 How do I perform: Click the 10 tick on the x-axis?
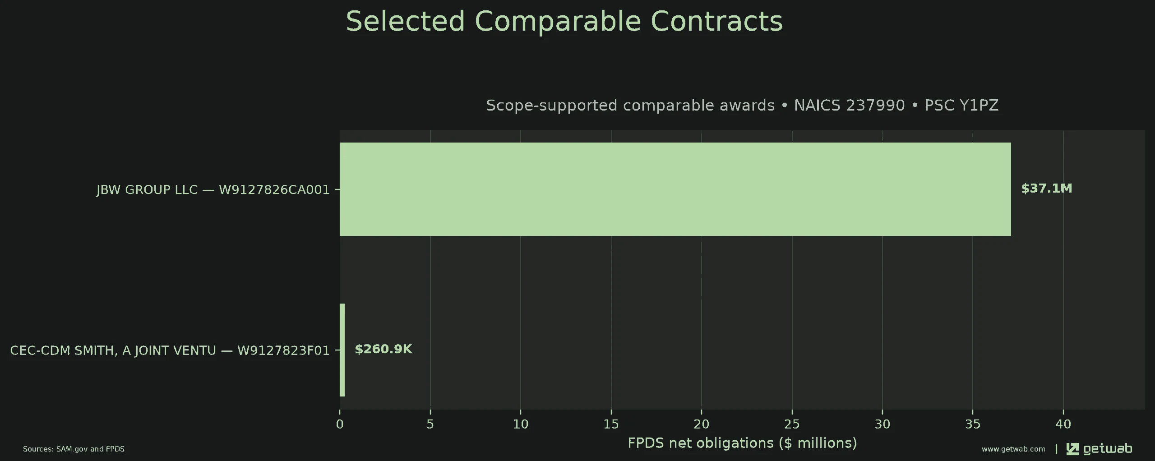click(x=521, y=424)
